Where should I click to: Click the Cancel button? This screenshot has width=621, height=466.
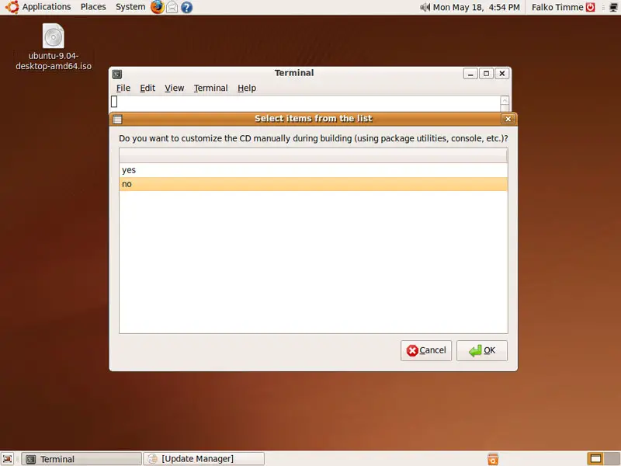click(x=426, y=351)
